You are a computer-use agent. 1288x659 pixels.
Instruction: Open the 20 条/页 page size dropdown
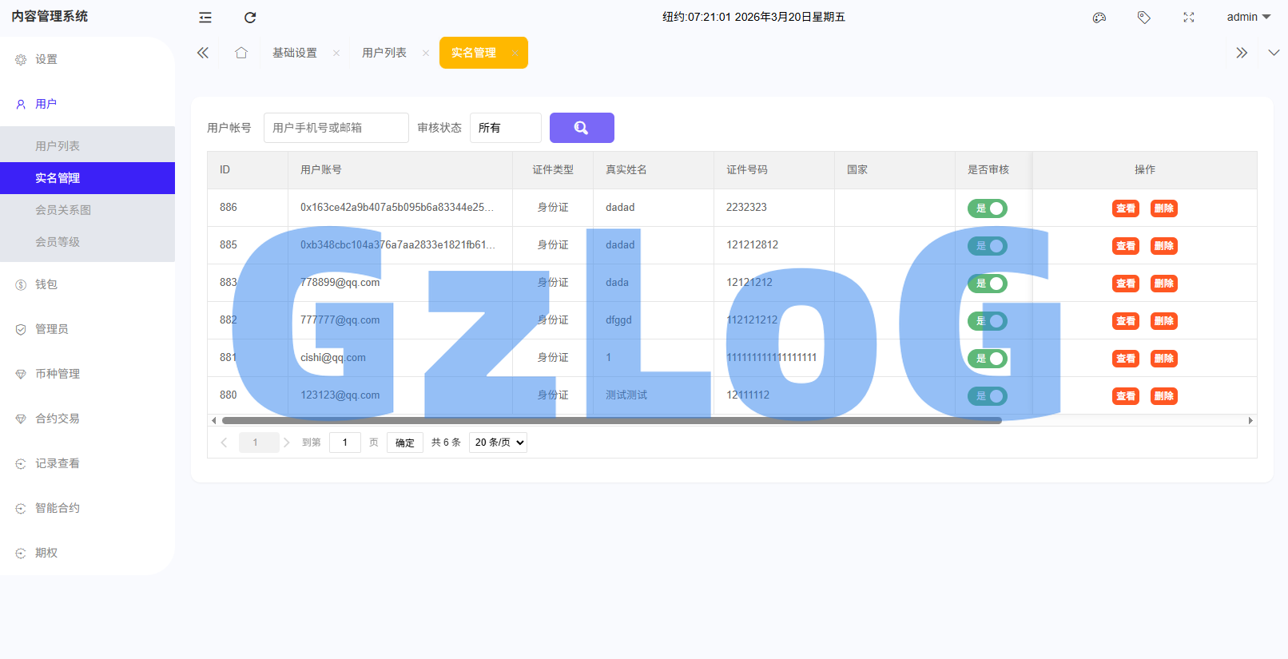[x=498, y=443]
